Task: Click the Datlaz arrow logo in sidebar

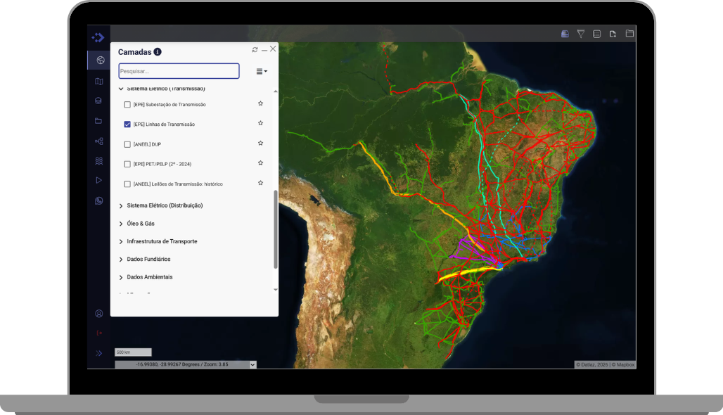Action: tap(98, 37)
